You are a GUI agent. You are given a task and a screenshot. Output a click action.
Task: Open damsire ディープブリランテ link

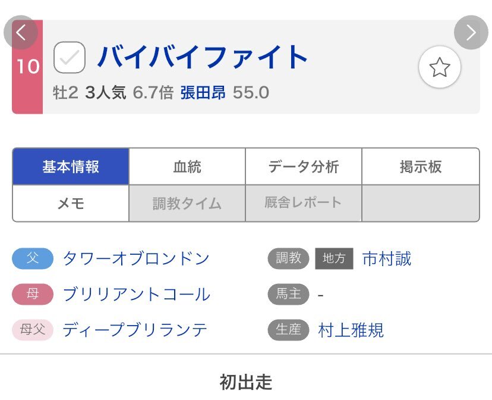[135, 330]
